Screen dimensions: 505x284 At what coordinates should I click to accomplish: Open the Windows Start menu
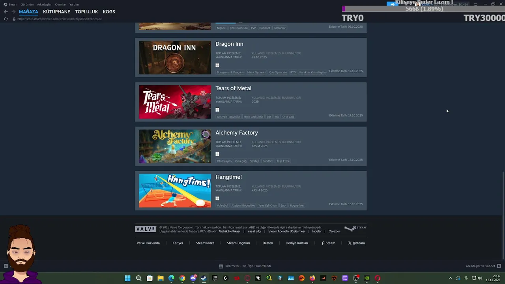[x=127, y=278]
